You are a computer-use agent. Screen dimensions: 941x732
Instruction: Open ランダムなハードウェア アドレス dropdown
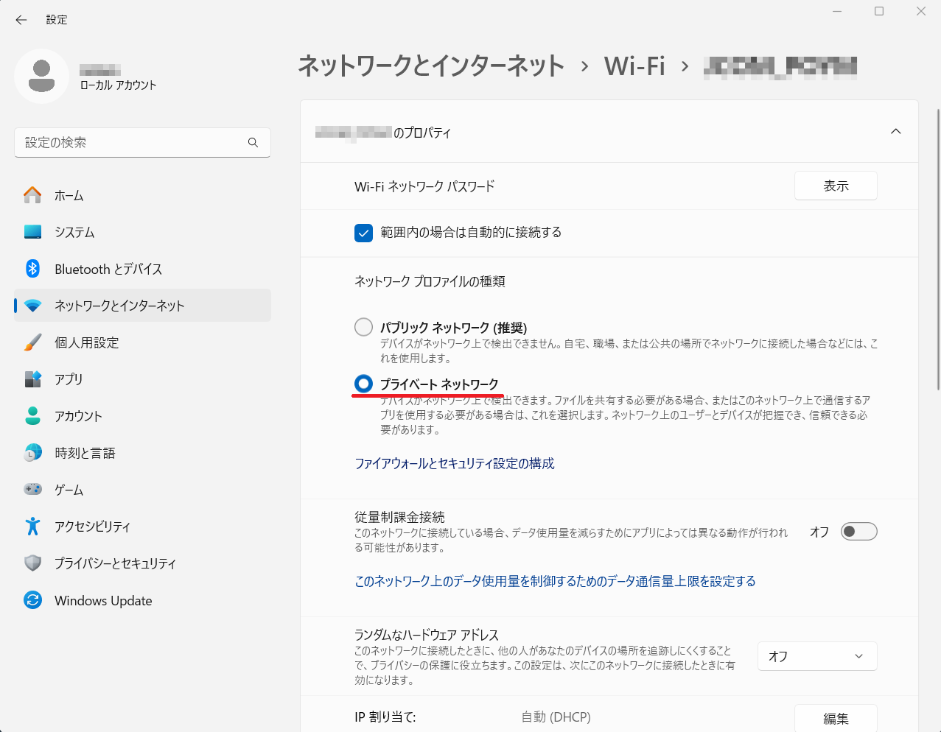click(x=817, y=656)
